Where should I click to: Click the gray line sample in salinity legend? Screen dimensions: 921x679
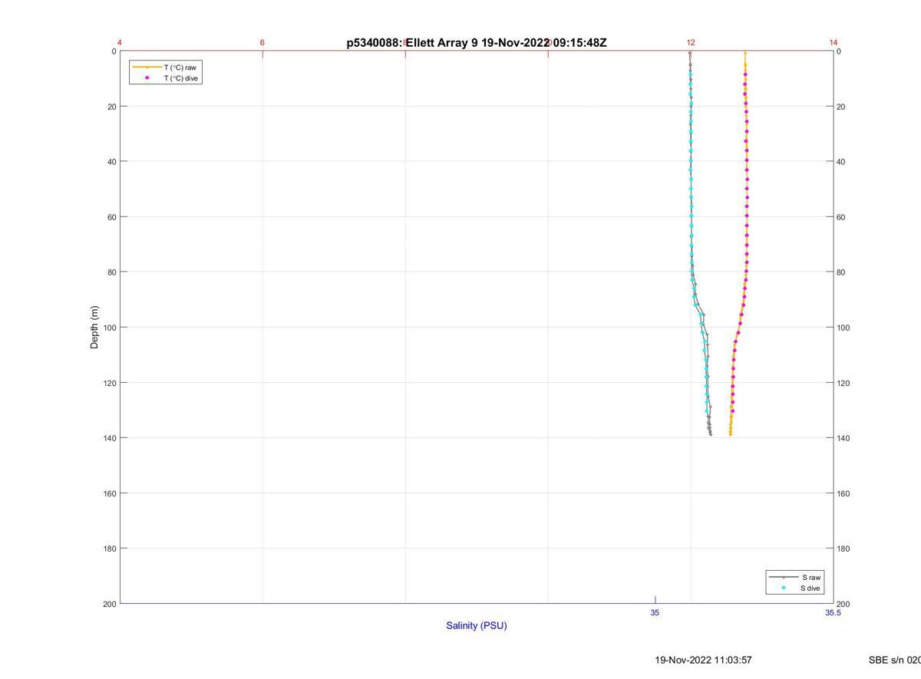(x=784, y=577)
